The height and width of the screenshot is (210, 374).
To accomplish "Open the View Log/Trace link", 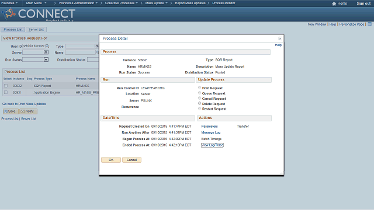I will 212,145.
